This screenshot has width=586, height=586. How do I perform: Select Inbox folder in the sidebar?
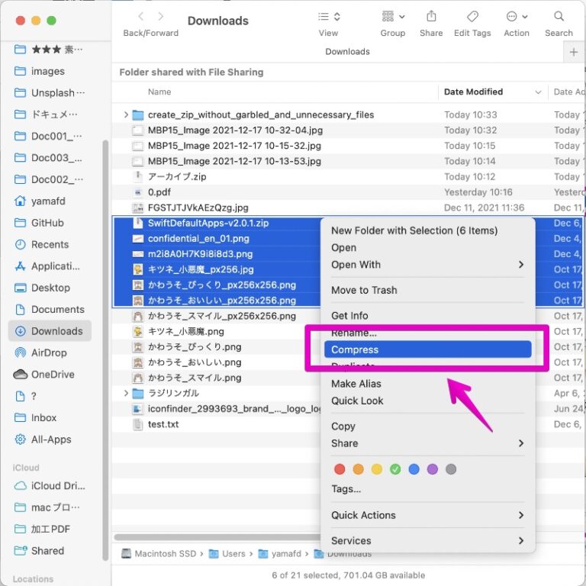tap(49, 418)
